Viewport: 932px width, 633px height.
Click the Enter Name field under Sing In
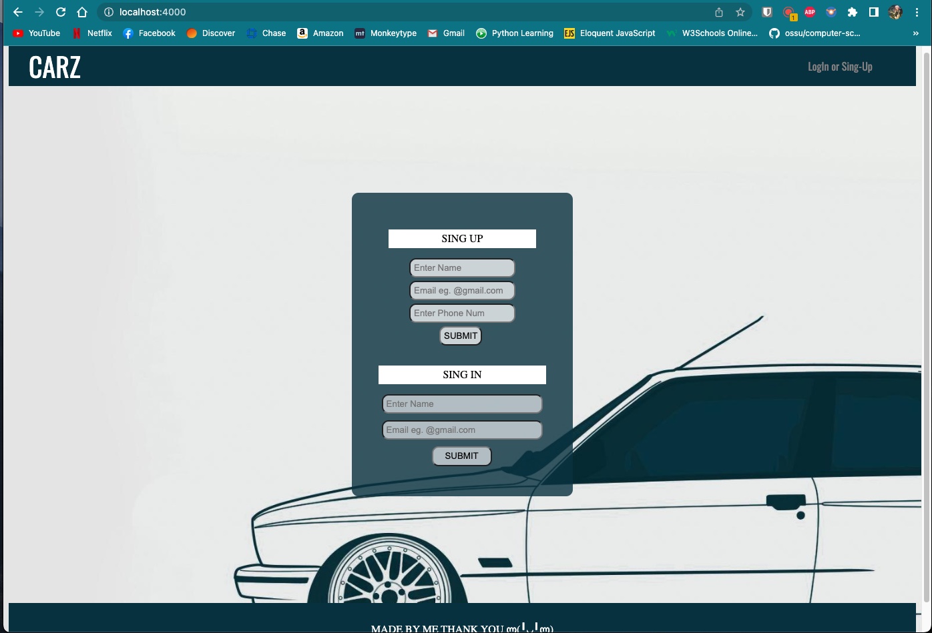pyautogui.click(x=462, y=404)
